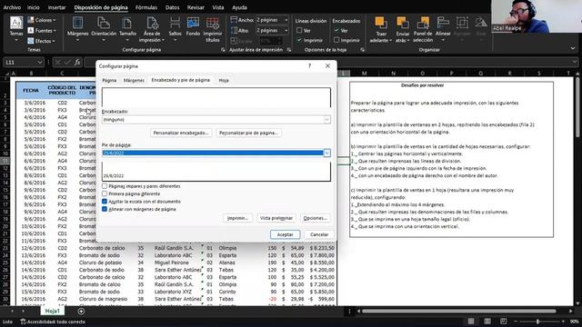582x327 pixels.
Task: Open the Alto height dropdown
Action: point(286,30)
